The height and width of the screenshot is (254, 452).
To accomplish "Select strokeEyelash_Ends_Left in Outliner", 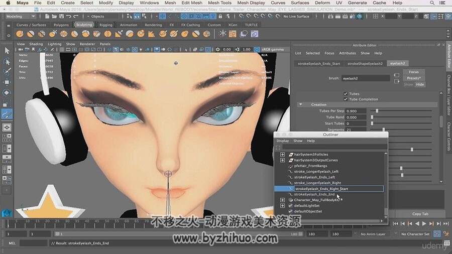I will [x=314, y=177].
